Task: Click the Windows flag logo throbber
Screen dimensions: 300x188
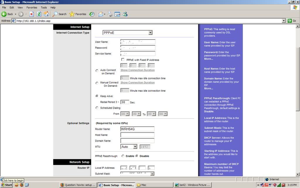Action: 295,8
